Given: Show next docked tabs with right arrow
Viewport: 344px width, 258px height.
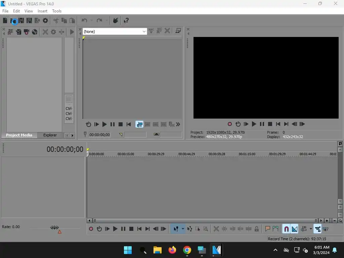Looking at the screenshot, I should [x=73, y=136].
